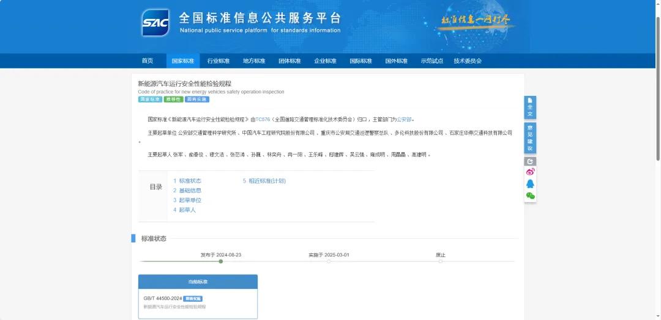
Task: Switch to 团体标准 navigation tab
Action: click(x=289, y=60)
